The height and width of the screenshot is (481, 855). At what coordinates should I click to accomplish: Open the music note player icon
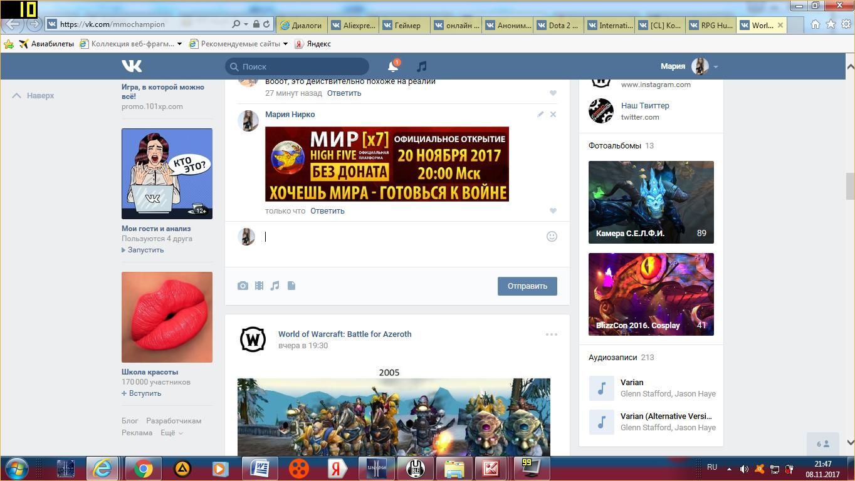point(422,66)
